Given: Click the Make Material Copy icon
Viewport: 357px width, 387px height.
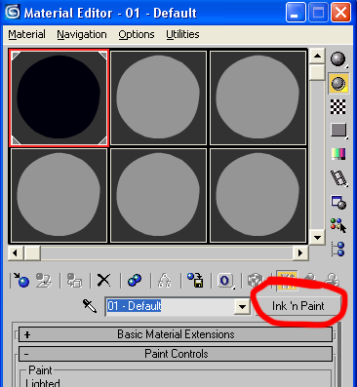Looking at the screenshot, I should 135,280.
